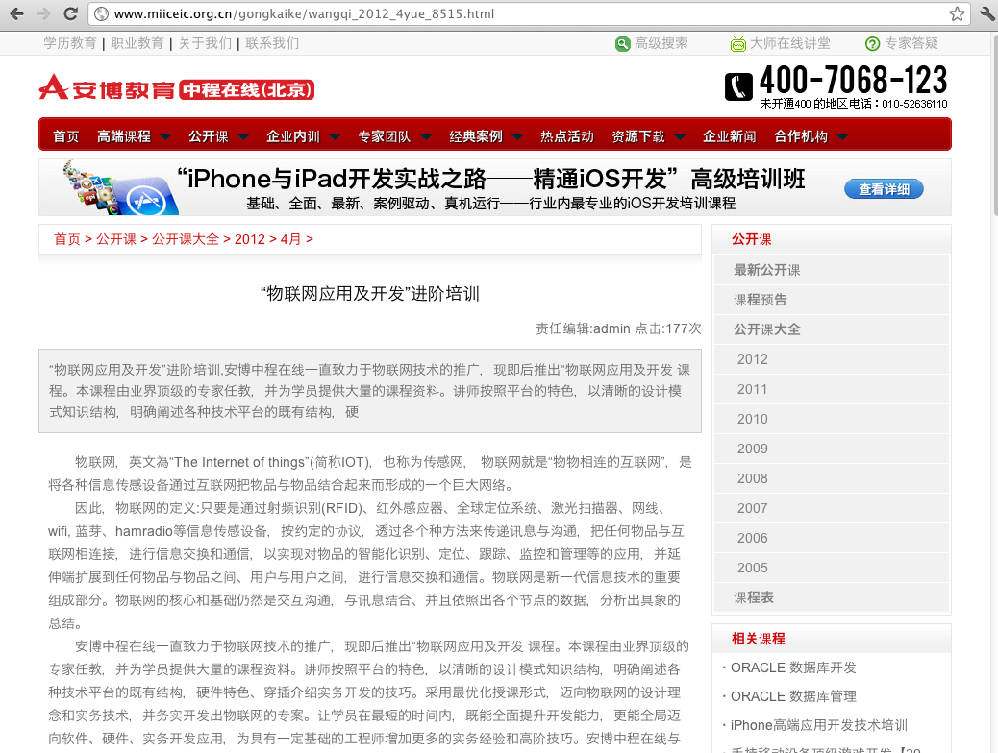The height and width of the screenshot is (753, 998).
Task: Click the globe icon in address bar
Action: (100, 13)
